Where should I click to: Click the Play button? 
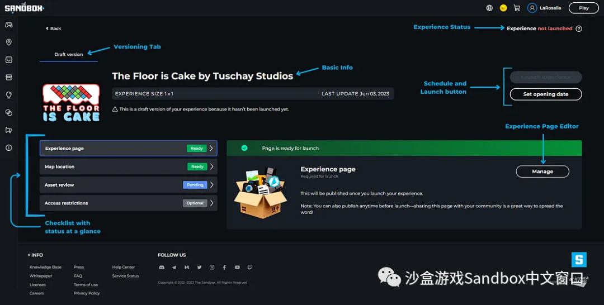pyautogui.click(x=583, y=8)
